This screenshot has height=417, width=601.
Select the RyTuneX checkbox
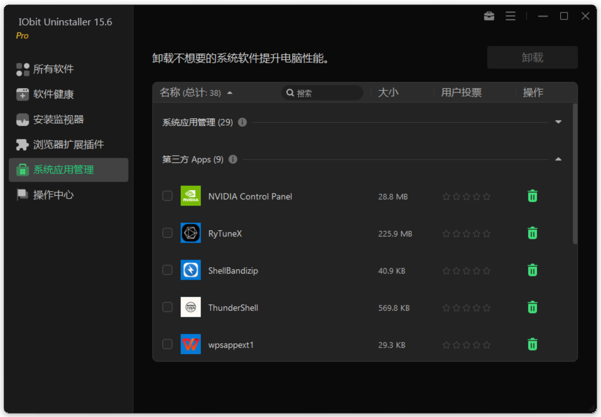(167, 233)
